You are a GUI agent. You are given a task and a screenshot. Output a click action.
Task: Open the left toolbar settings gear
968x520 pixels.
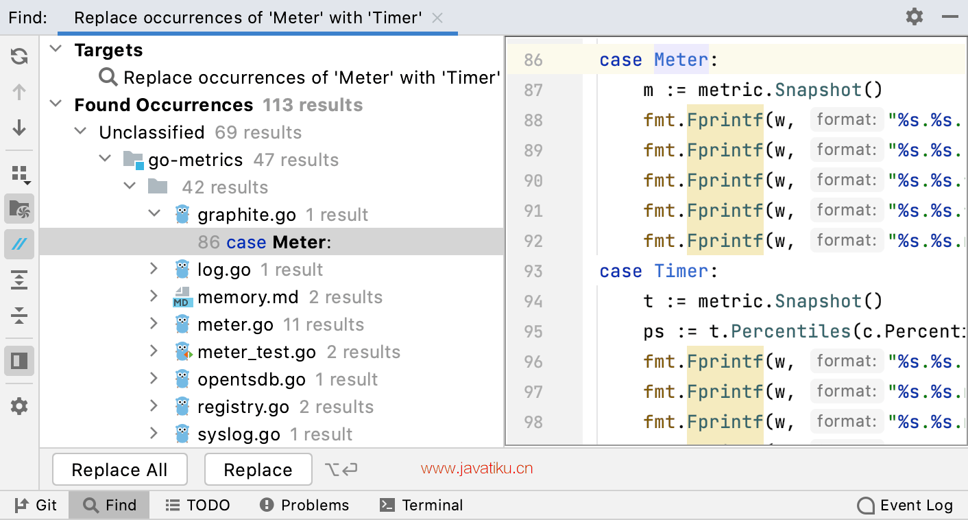19,407
